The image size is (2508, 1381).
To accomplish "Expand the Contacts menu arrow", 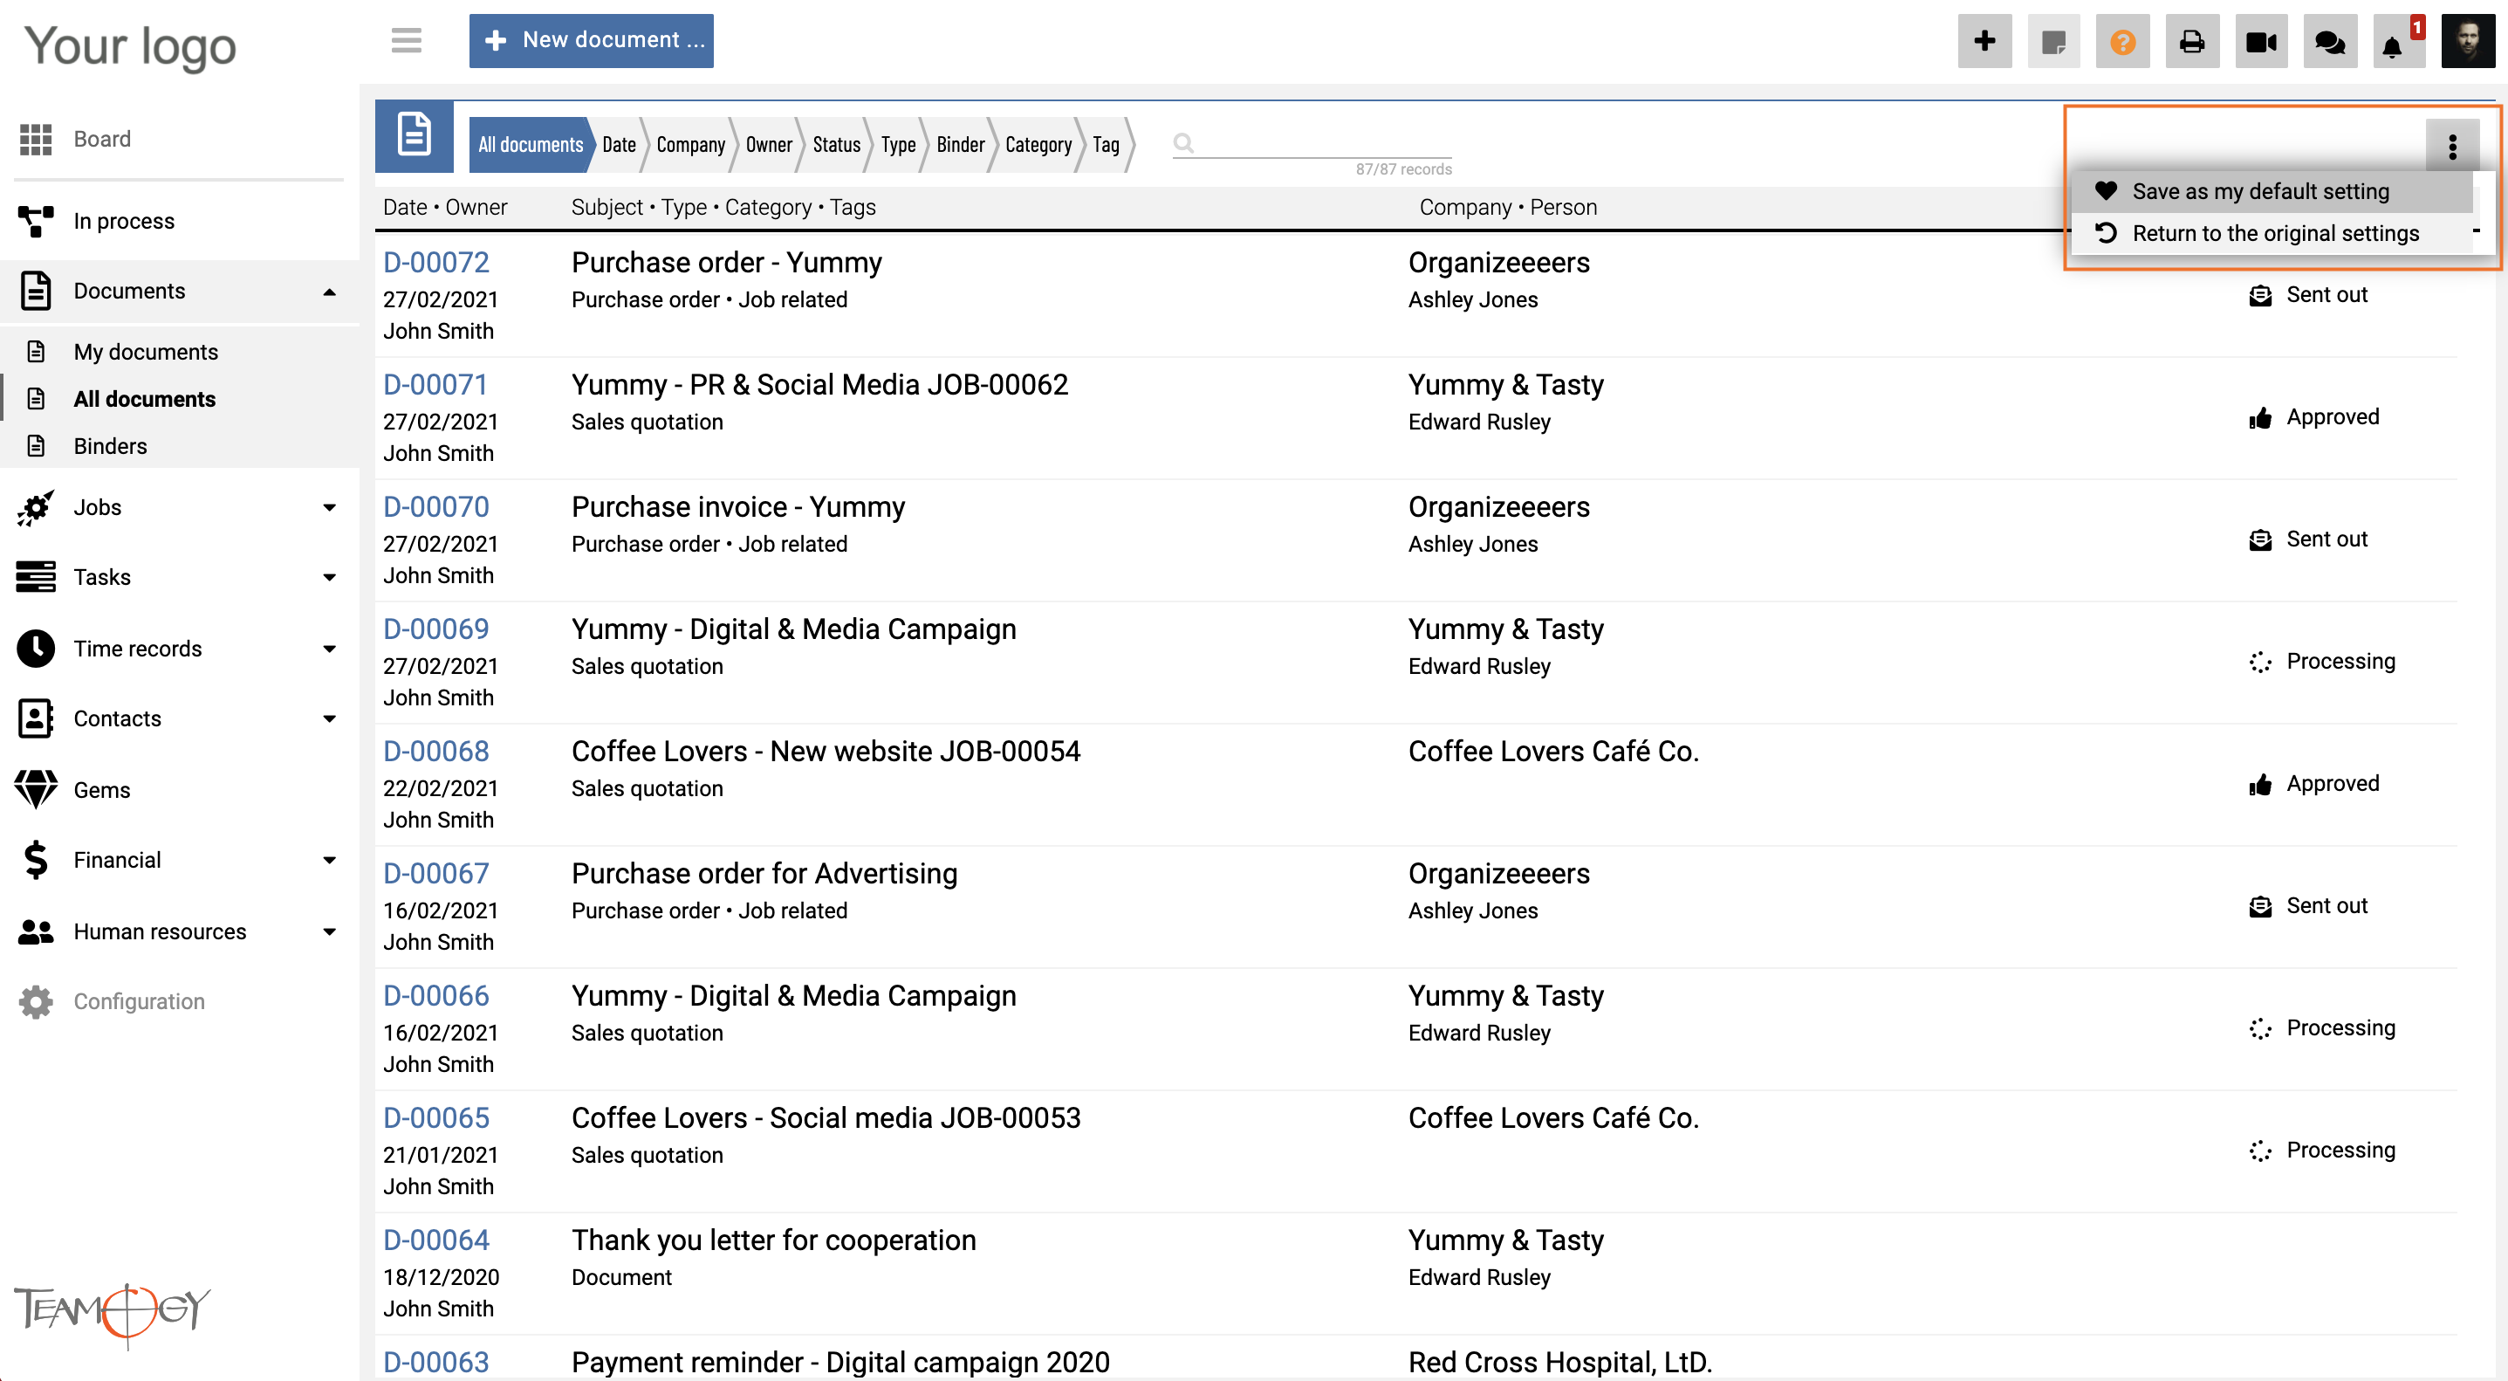I will point(330,718).
